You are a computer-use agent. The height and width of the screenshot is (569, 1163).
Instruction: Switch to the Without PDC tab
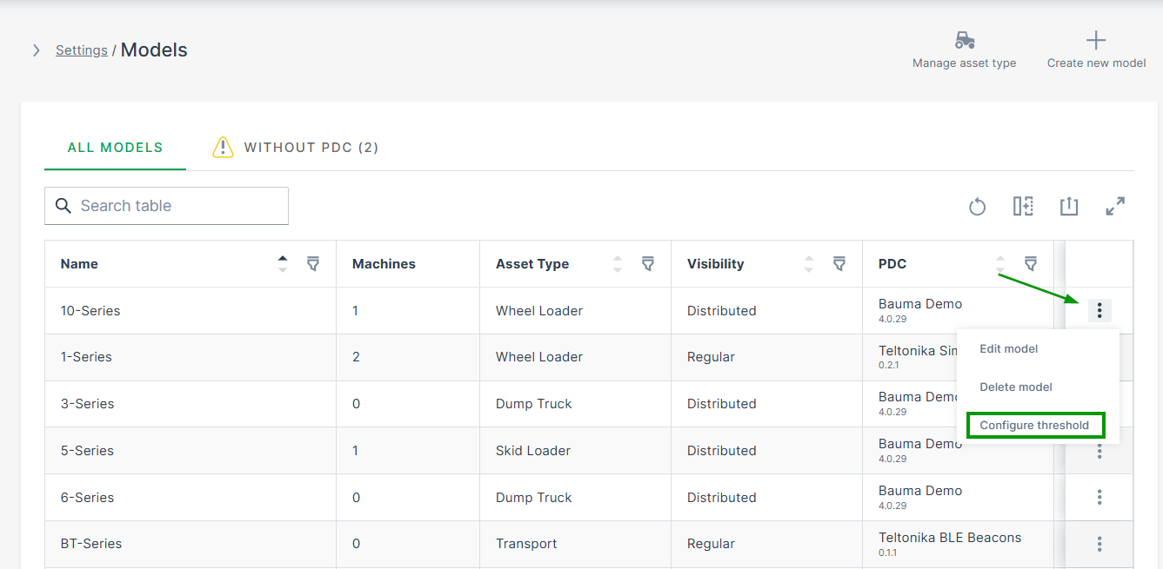pyautogui.click(x=296, y=148)
